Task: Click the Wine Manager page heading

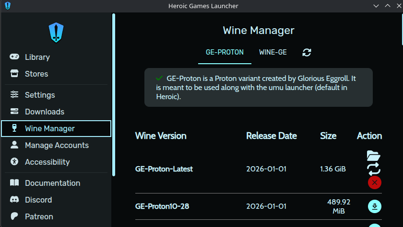Action: [259, 31]
